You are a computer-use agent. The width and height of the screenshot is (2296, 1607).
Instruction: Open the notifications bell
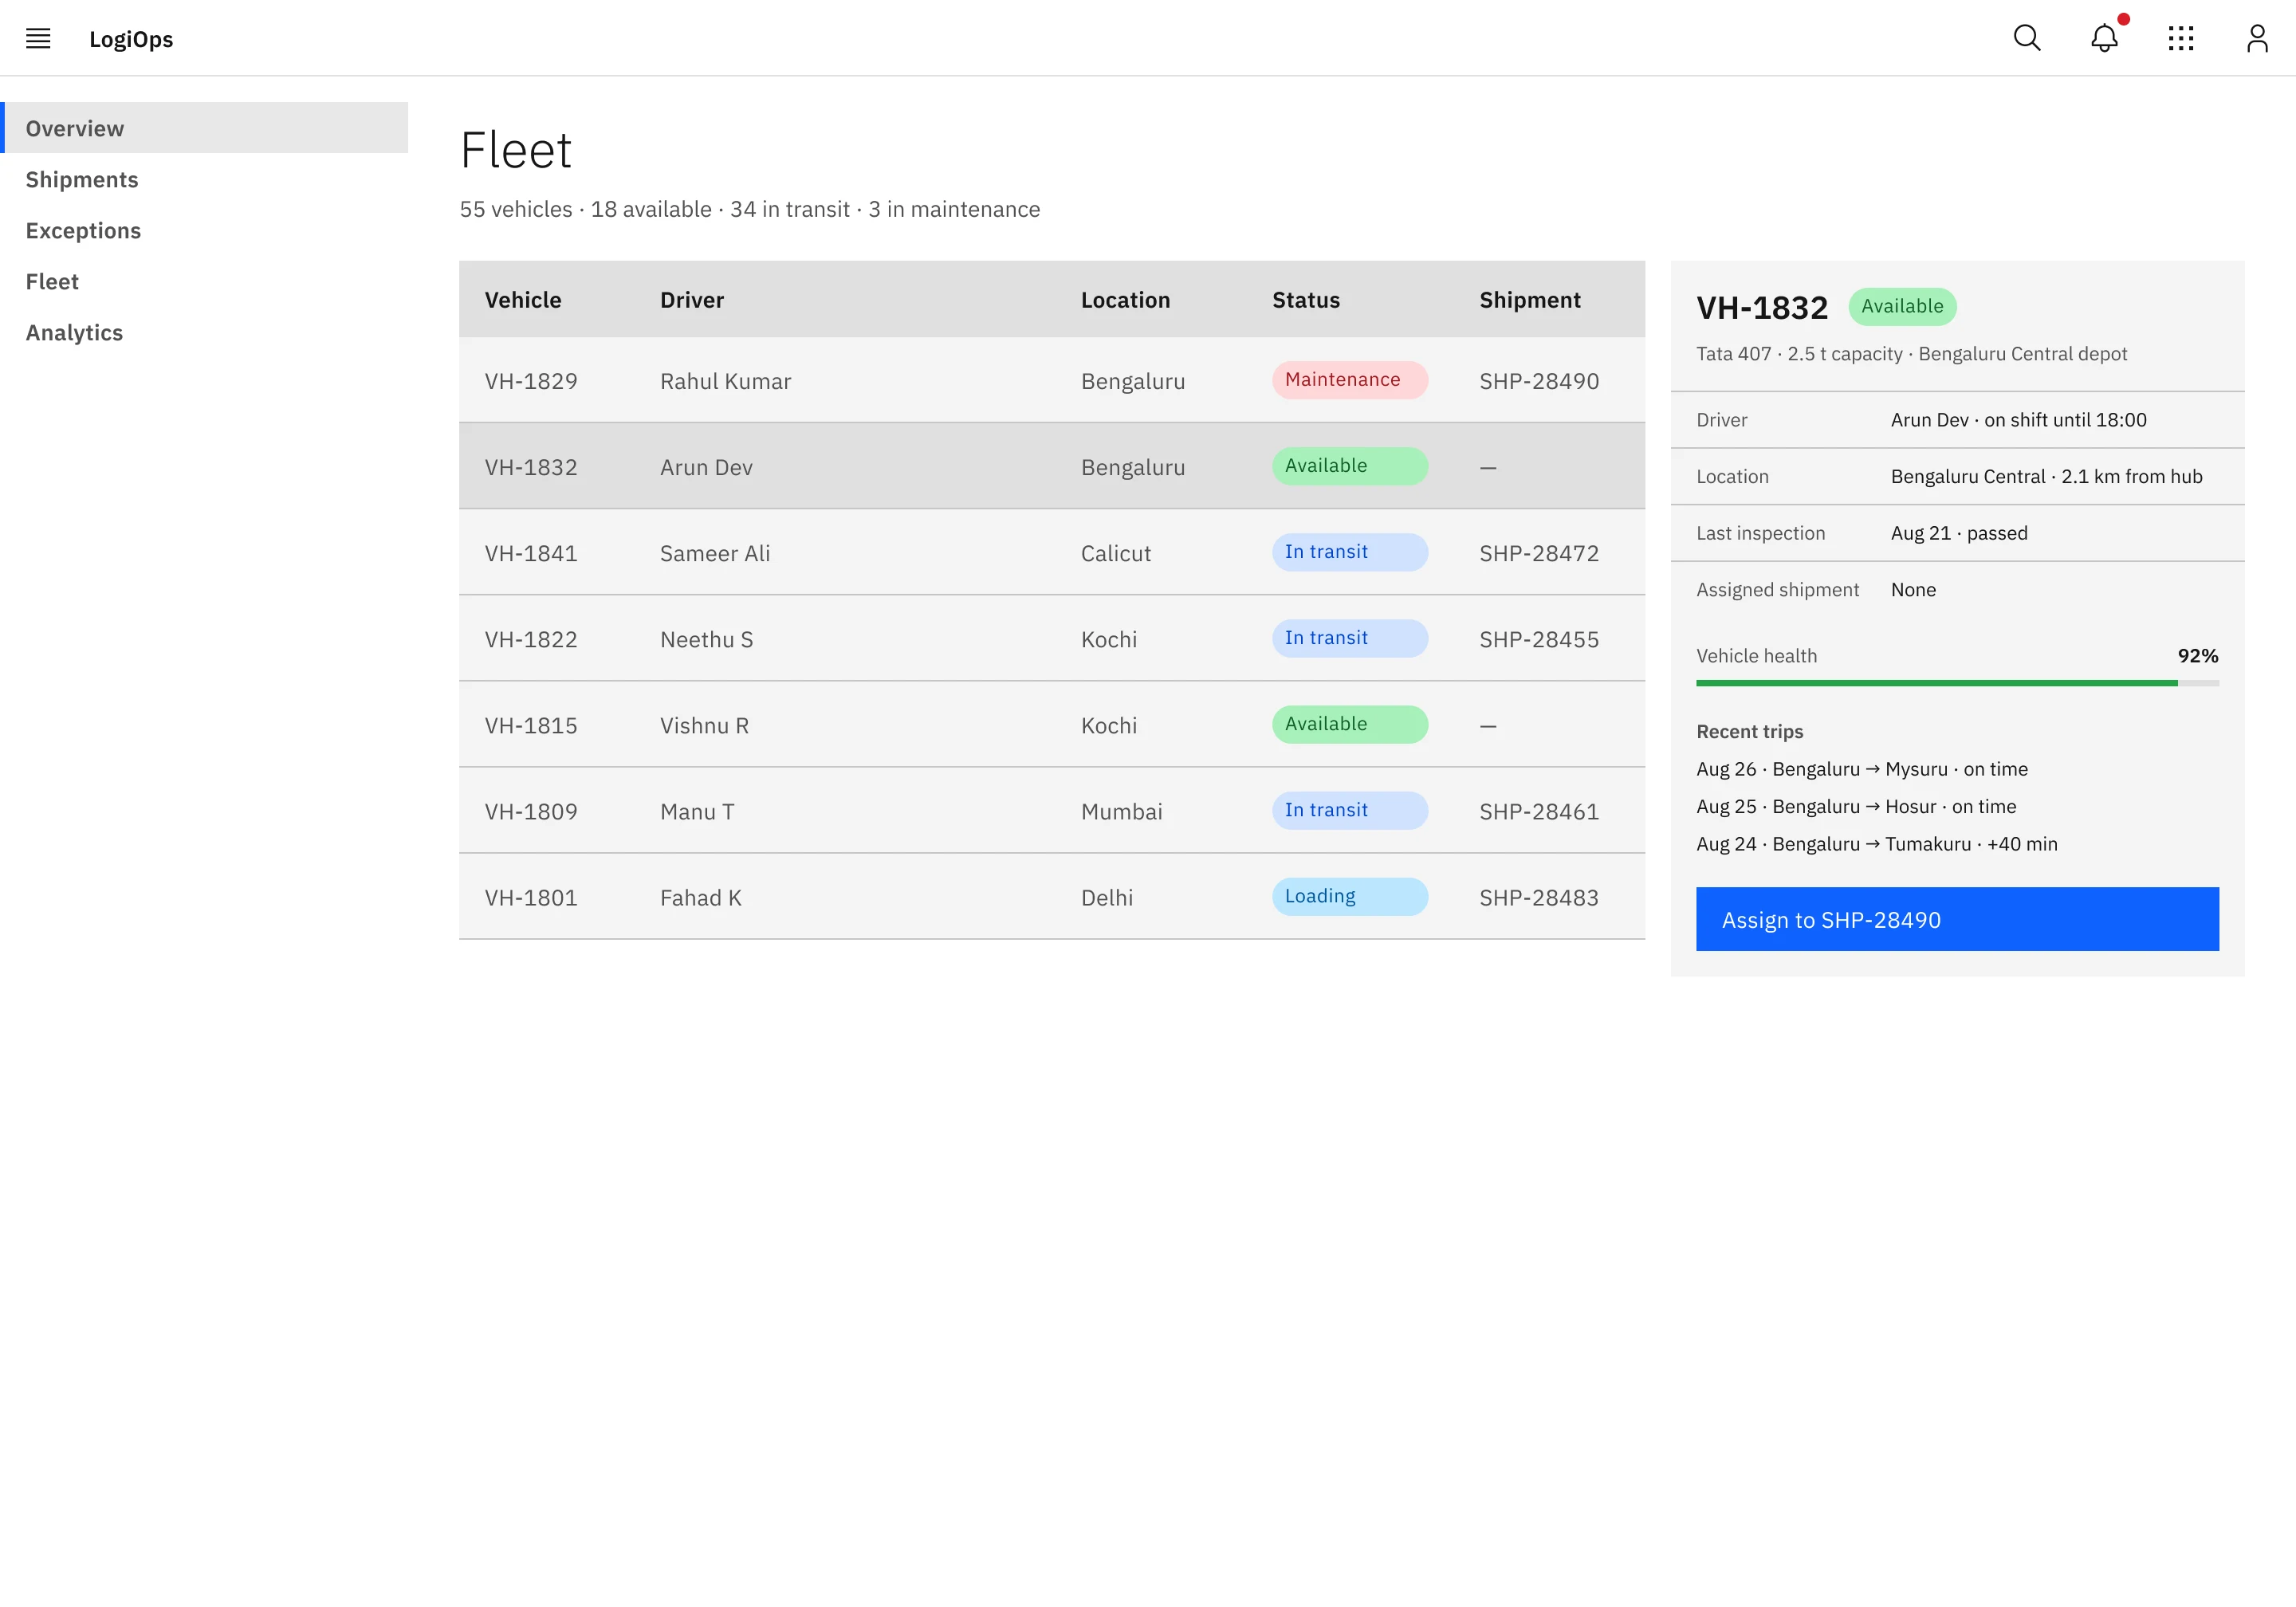[x=2104, y=38]
